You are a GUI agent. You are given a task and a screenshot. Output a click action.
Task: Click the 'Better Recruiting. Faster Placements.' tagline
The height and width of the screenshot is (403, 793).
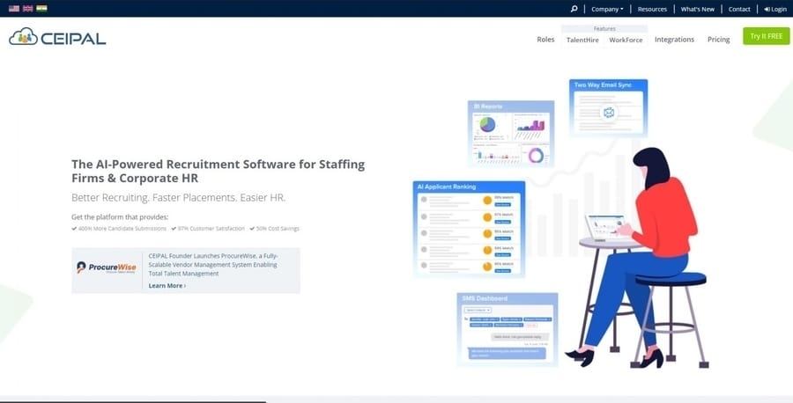pyautogui.click(x=179, y=197)
